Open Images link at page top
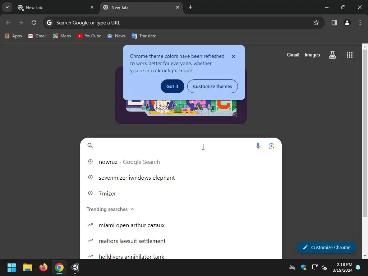Image resolution: width=368 pixels, height=276 pixels. pyautogui.click(x=312, y=55)
